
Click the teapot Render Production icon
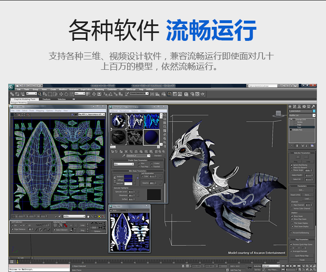pos(203,94)
